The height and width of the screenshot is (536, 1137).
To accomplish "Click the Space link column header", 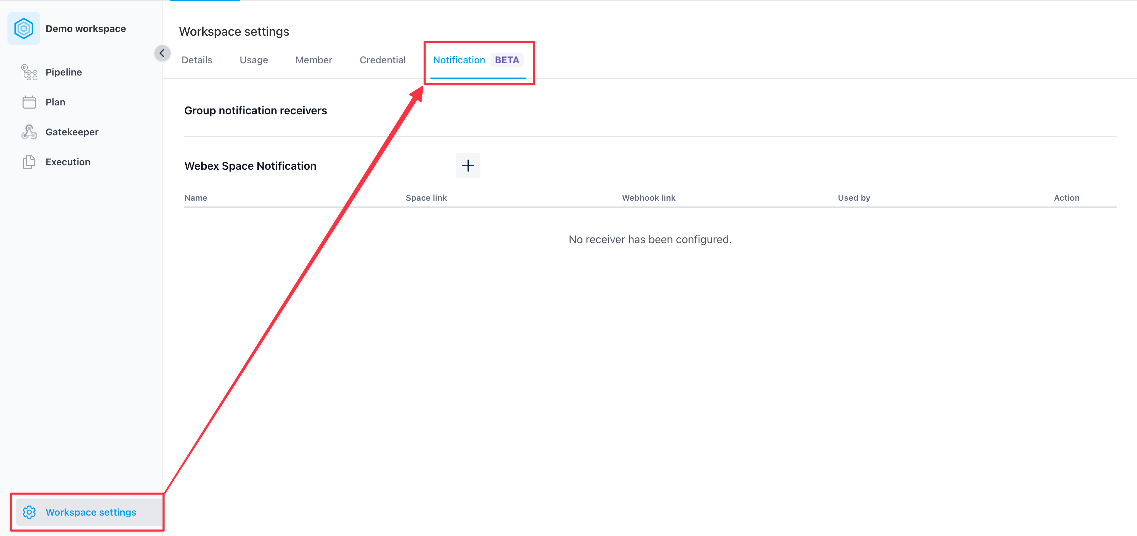I will tap(426, 198).
